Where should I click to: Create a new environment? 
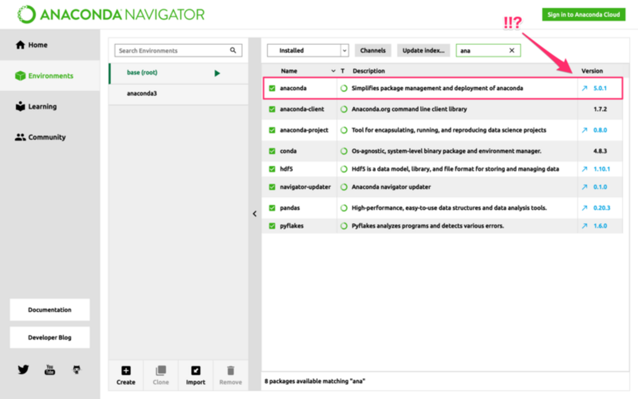click(126, 375)
